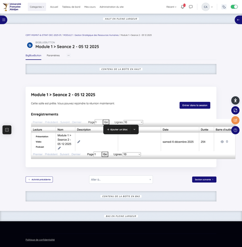Click top Suivant pagination link
This screenshot has height=247, width=242.
point(65,122)
